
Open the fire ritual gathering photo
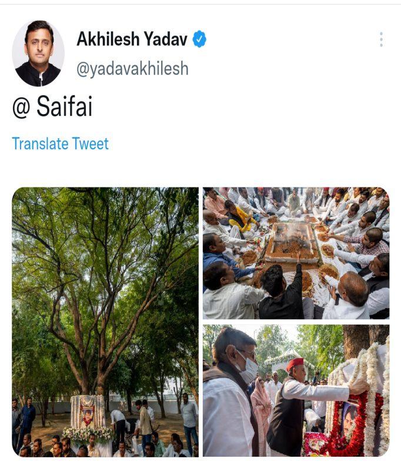click(296, 253)
